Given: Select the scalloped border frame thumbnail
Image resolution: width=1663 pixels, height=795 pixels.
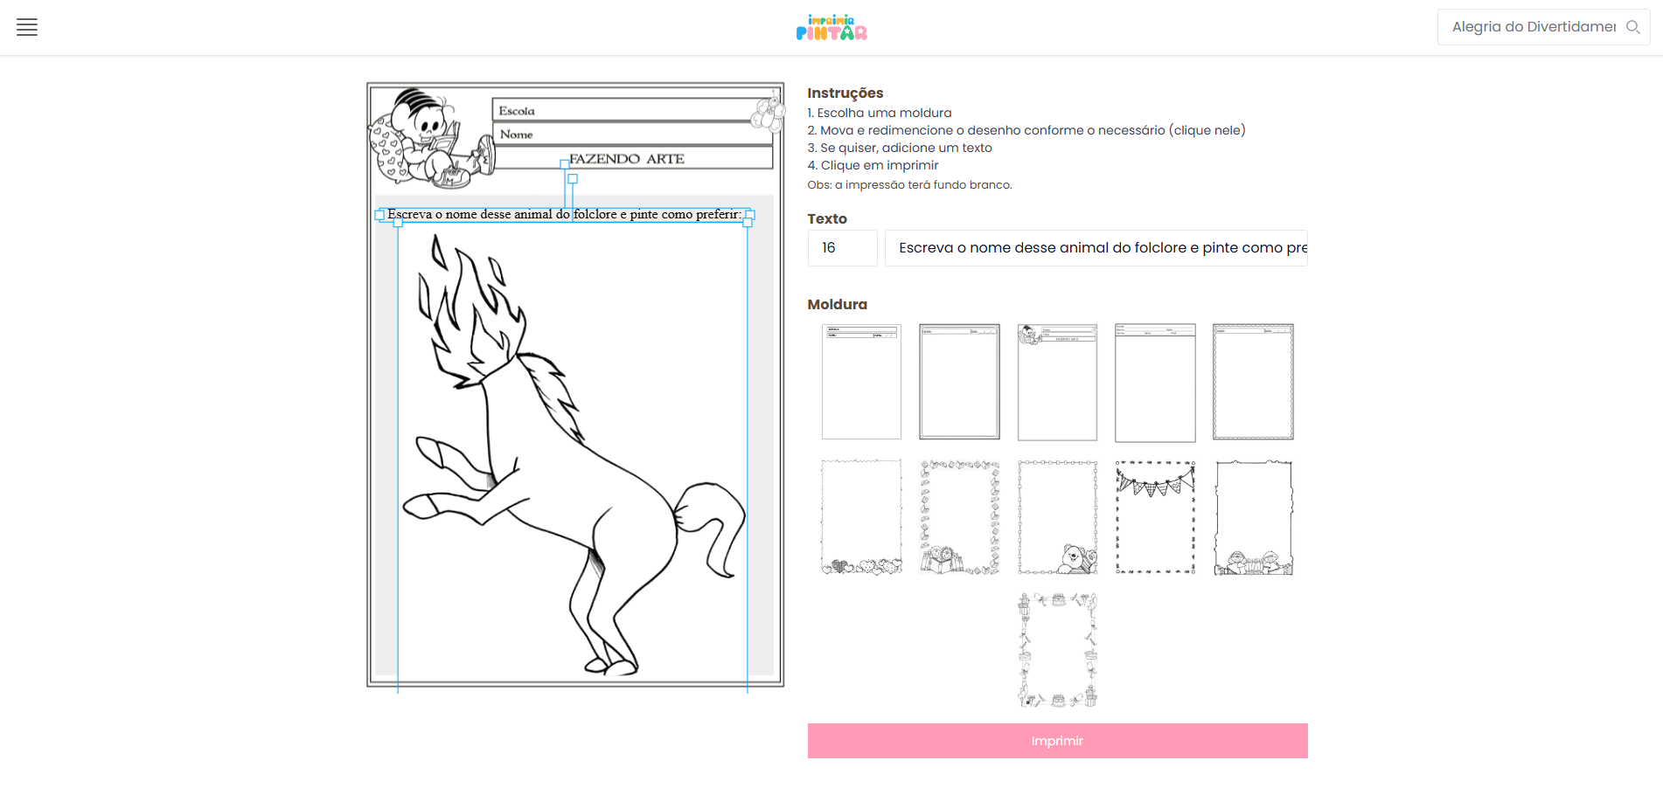Looking at the screenshot, I should click(1253, 382).
